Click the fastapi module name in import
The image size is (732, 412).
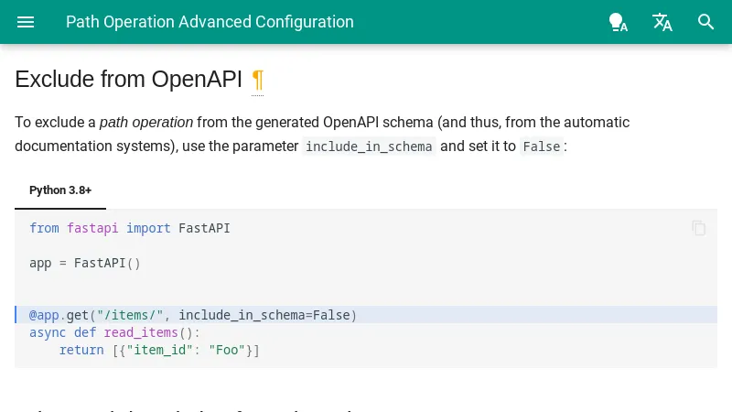[92, 228]
